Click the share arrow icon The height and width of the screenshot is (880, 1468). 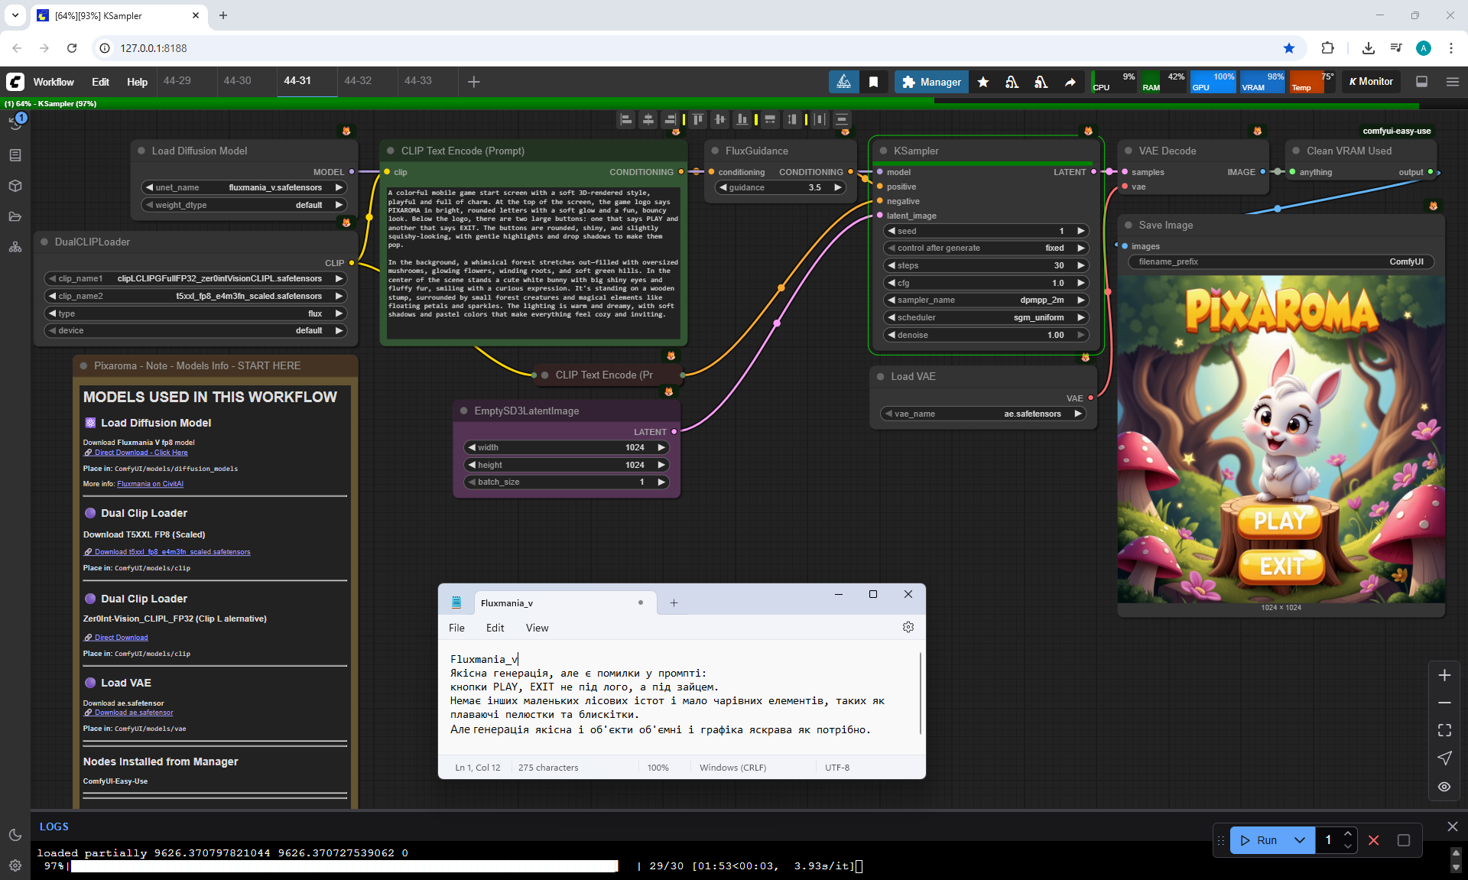[1070, 82]
